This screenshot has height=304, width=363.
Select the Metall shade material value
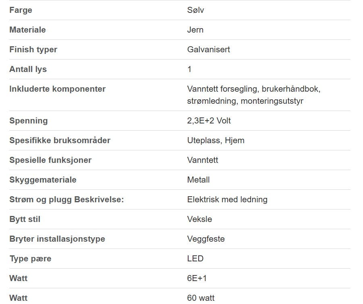[198, 180]
